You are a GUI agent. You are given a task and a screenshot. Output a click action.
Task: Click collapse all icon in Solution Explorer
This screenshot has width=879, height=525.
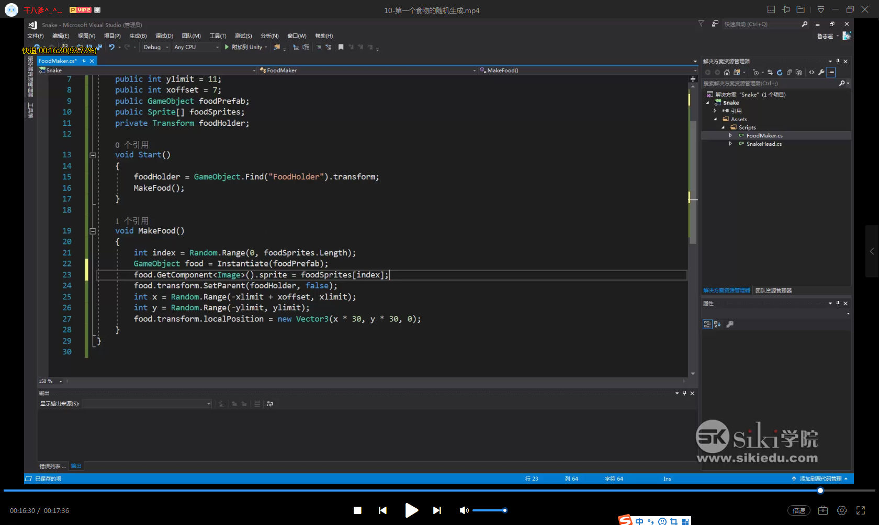789,73
